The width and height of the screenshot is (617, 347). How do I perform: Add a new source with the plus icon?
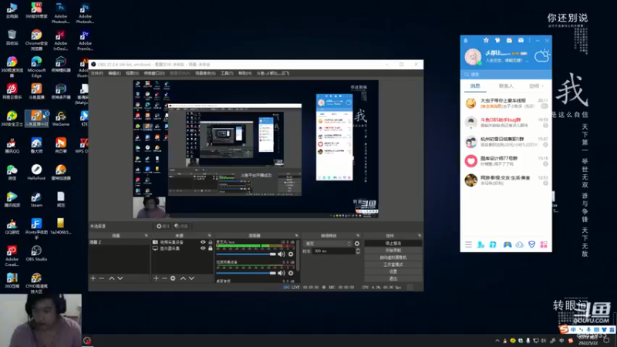coord(157,278)
